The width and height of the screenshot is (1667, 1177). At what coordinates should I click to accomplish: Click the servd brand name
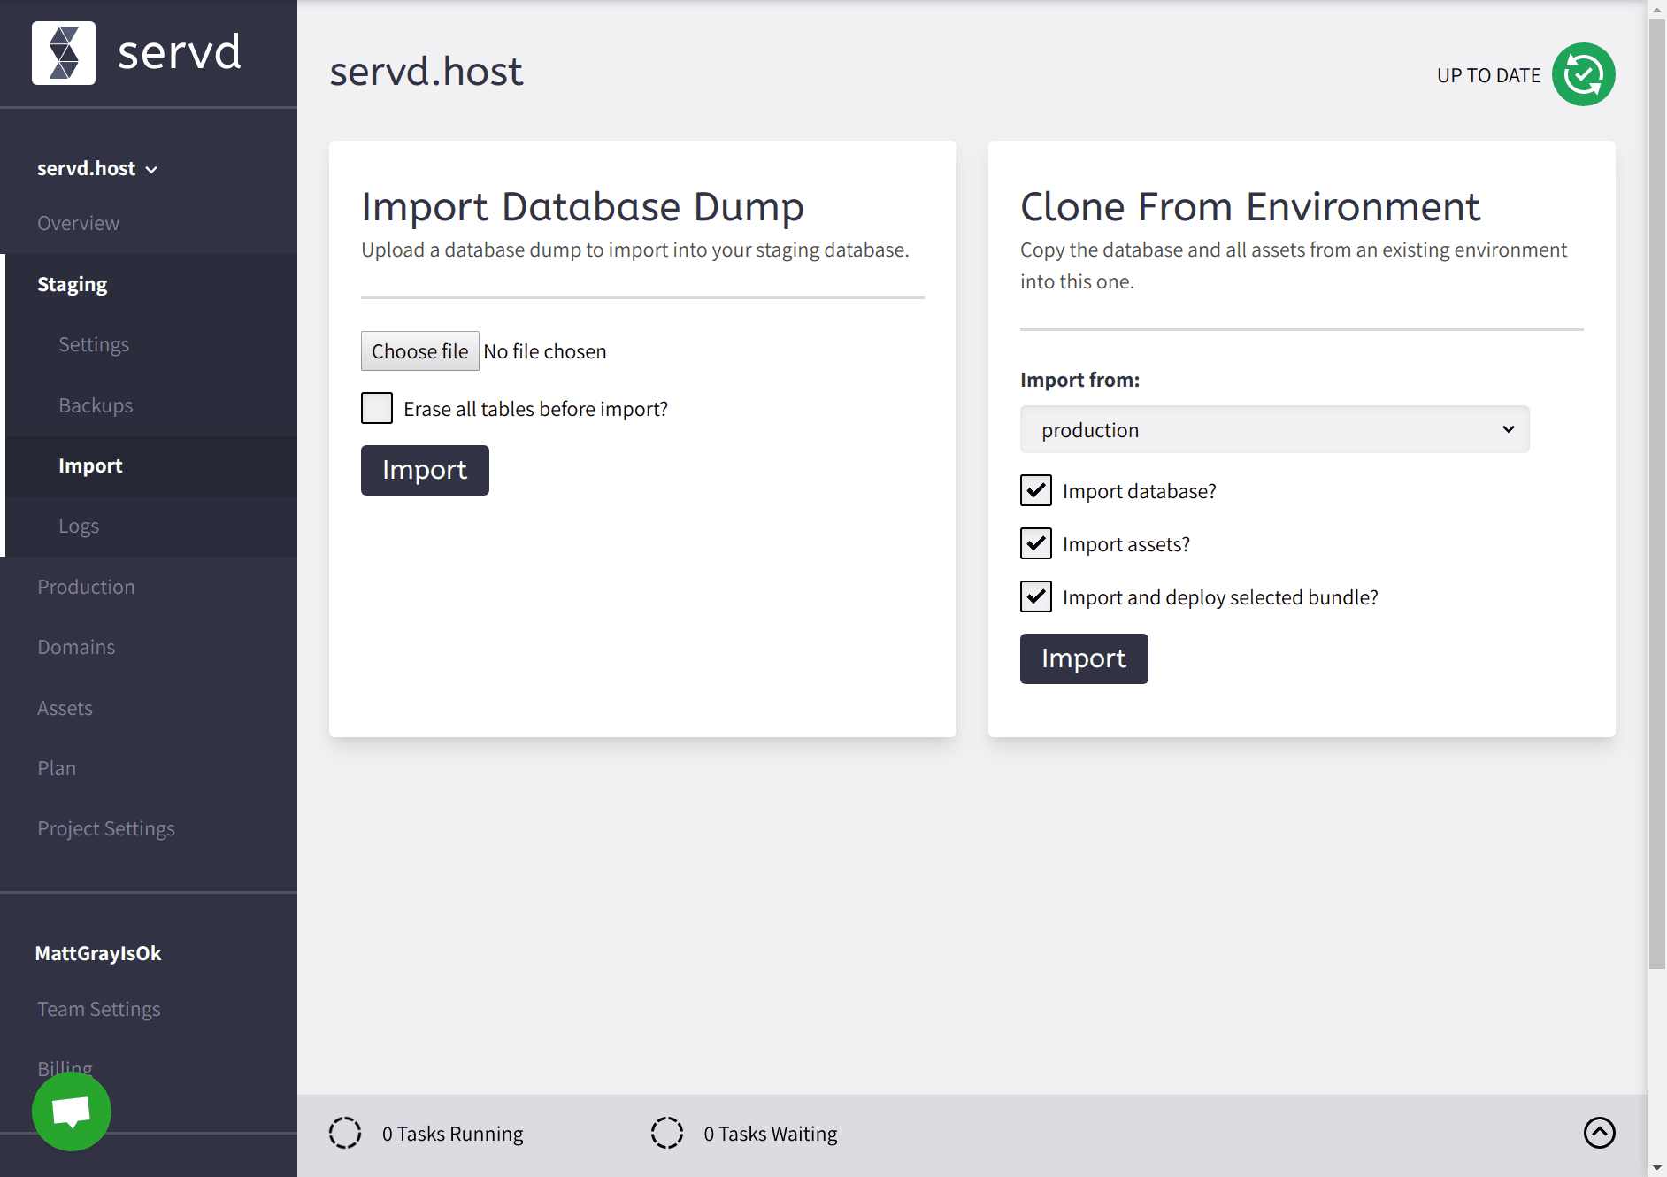[x=180, y=51]
